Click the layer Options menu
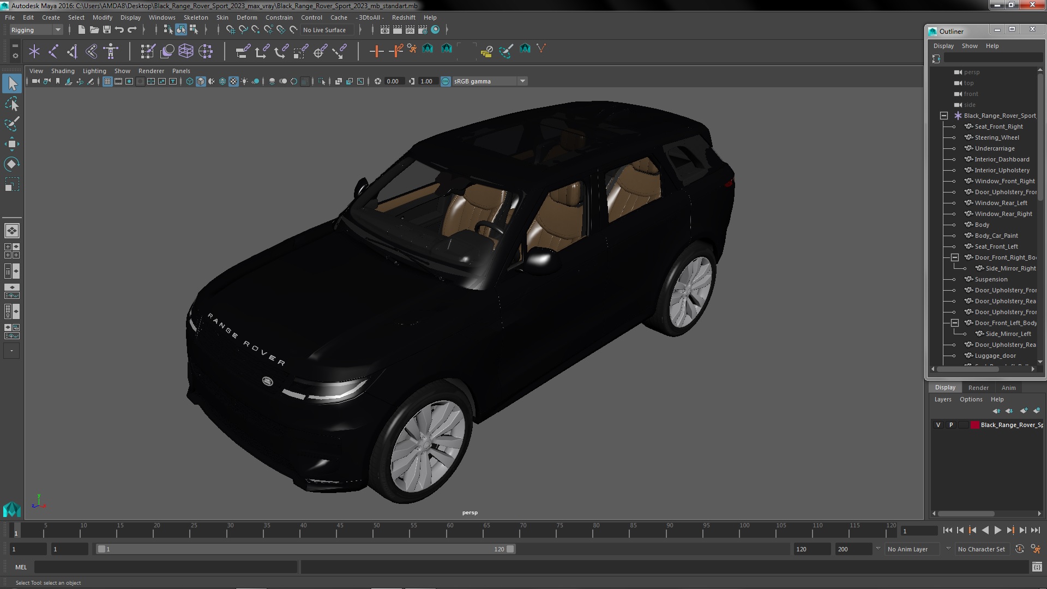This screenshot has width=1047, height=589. 971,399
